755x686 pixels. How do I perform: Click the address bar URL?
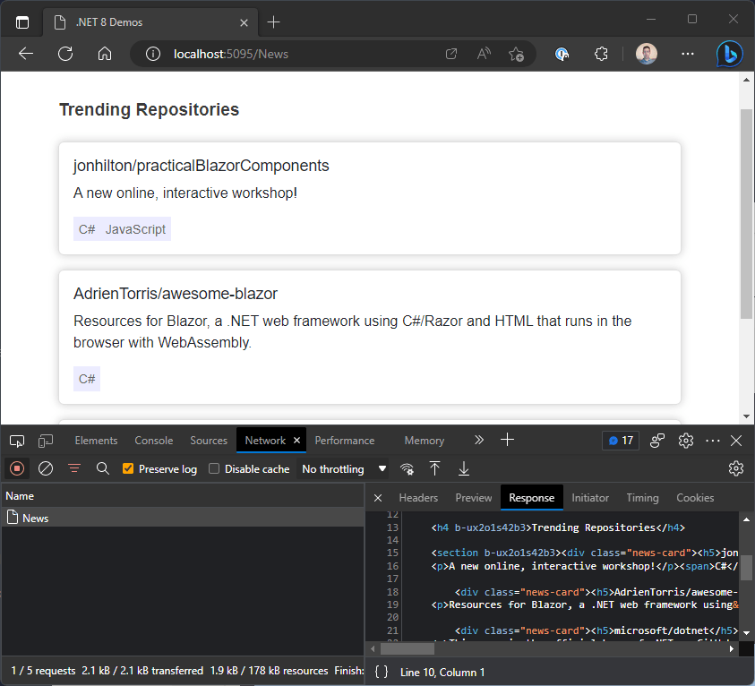[231, 54]
